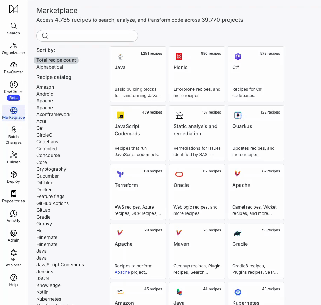Open Search from the sidebar
Screen dimensions: 321x305
pos(14,29)
